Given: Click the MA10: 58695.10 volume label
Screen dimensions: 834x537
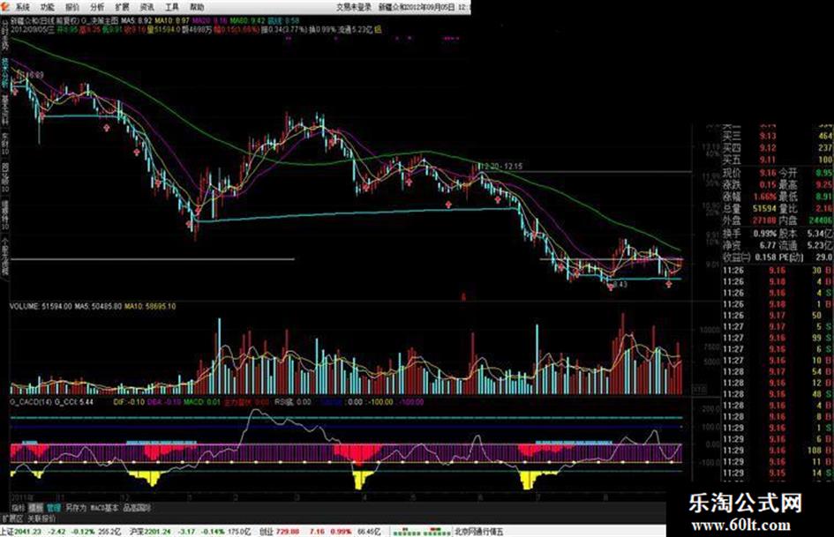Looking at the screenshot, I should 150,306.
